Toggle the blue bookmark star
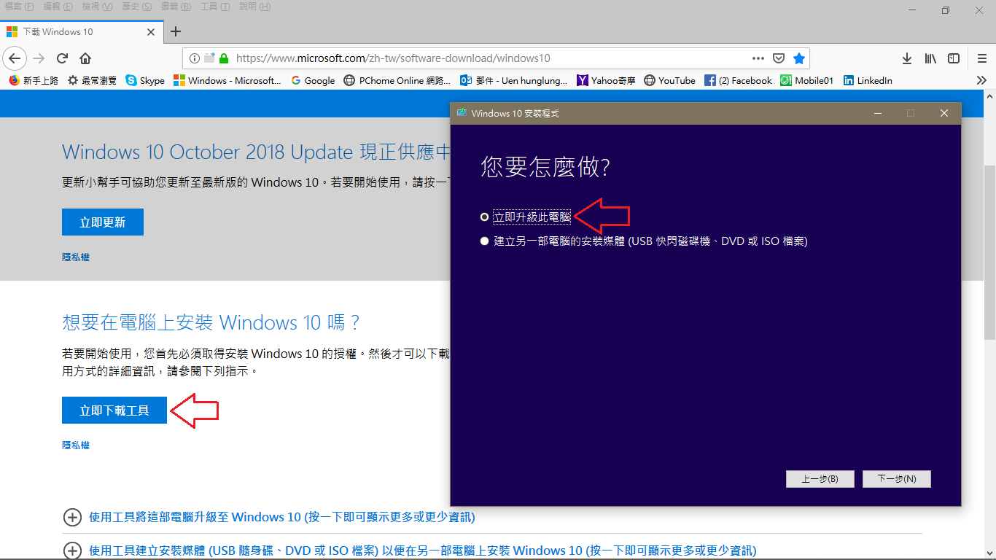 [x=799, y=58]
